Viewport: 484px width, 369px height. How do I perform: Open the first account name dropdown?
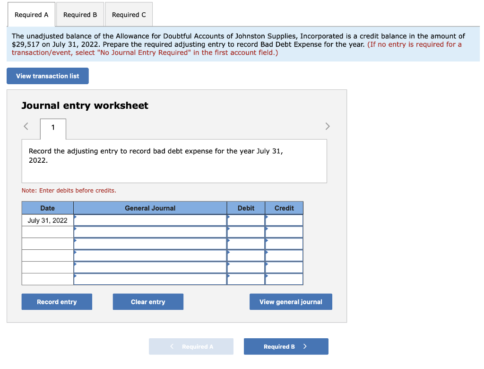[x=150, y=220]
